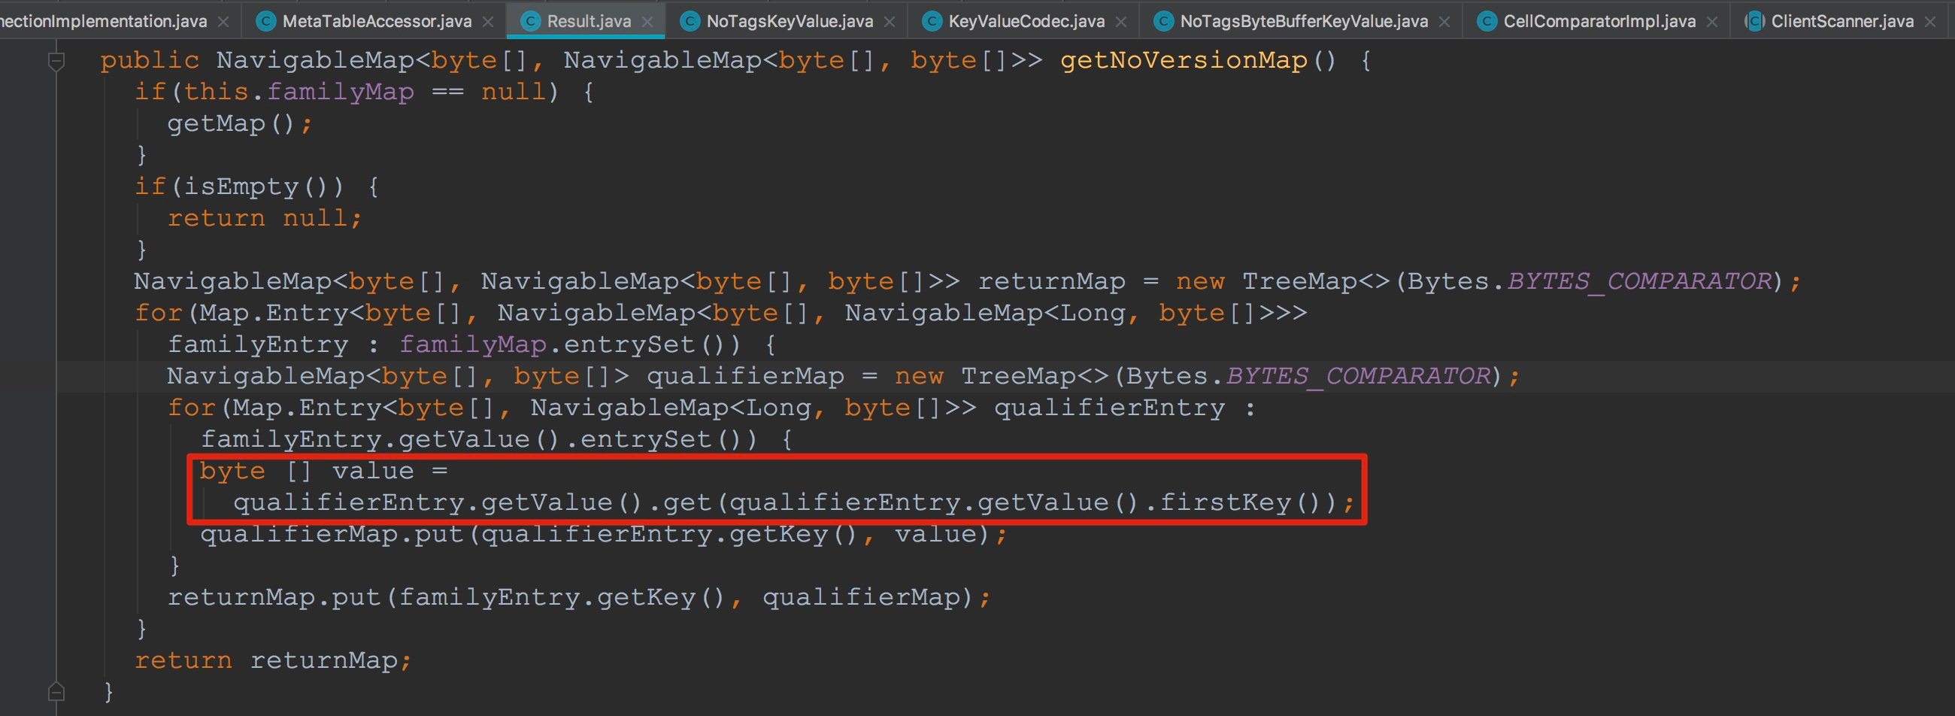Close the ClientScanner.java tab
Viewport: 1955px width, 716px height.
coord(1931,22)
